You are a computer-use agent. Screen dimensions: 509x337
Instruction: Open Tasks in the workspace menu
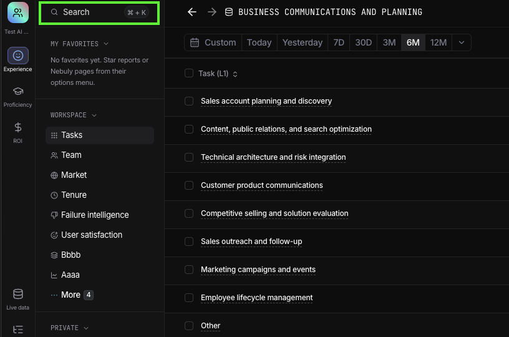tap(100, 135)
